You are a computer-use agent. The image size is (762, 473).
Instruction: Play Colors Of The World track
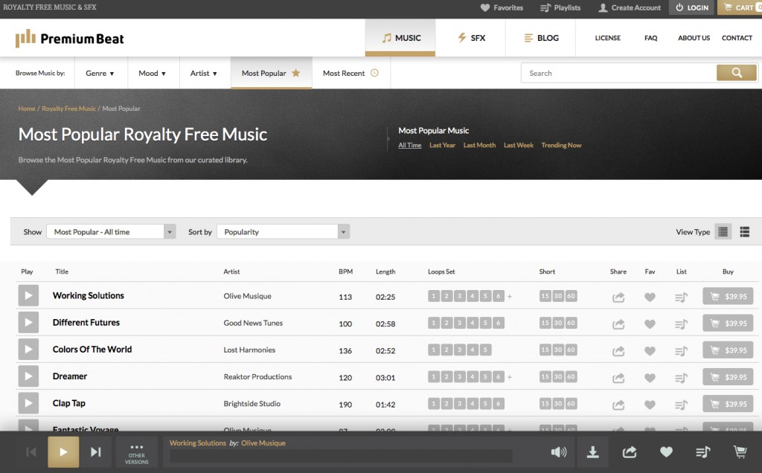(x=28, y=350)
